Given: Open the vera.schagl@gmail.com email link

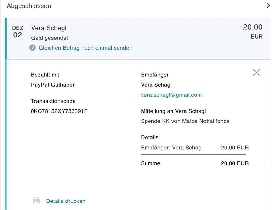Looking at the screenshot, I should (171, 95).
